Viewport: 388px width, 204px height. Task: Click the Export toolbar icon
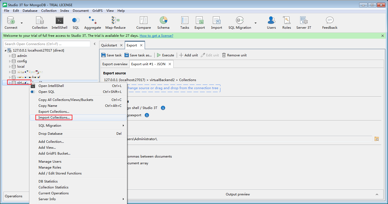(x=200, y=23)
